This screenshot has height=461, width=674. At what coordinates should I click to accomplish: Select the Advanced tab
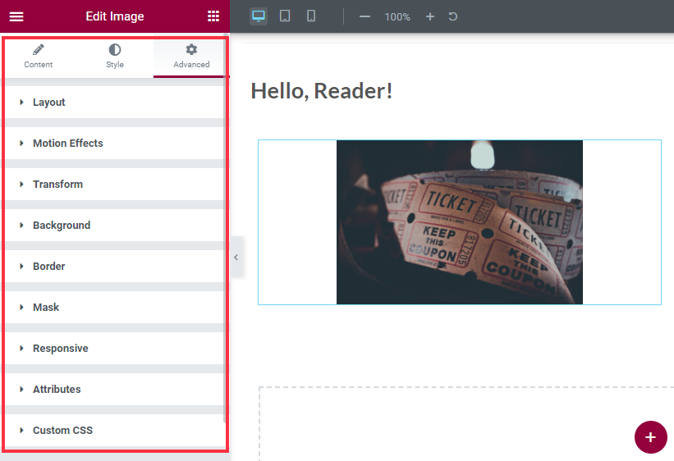pos(191,57)
